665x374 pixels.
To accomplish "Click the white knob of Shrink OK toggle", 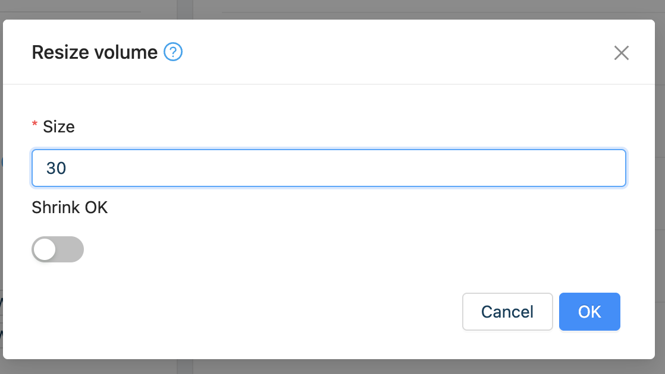I will [45, 249].
